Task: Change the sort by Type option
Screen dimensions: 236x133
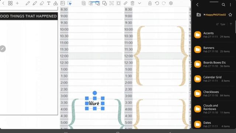Action: point(221,24)
